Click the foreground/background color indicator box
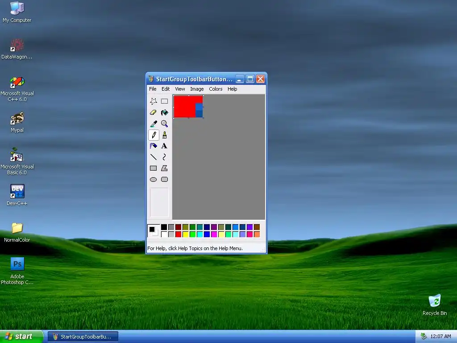This screenshot has width=457, height=343. click(x=154, y=231)
